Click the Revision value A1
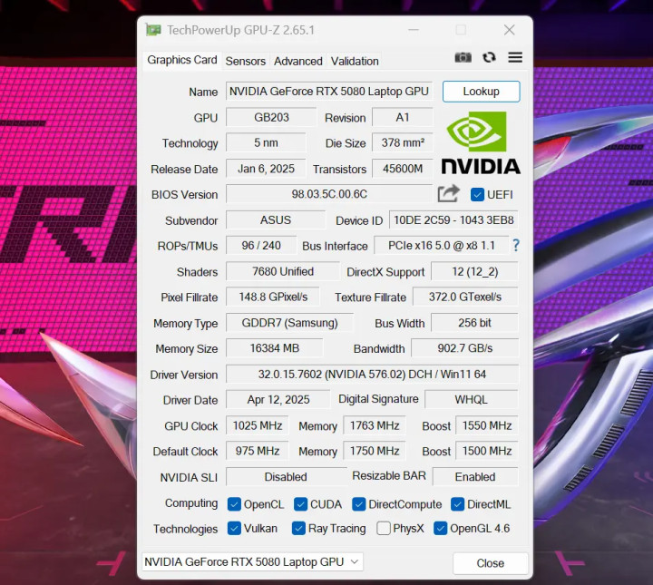The height and width of the screenshot is (585, 653). click(x=403, y=117)
